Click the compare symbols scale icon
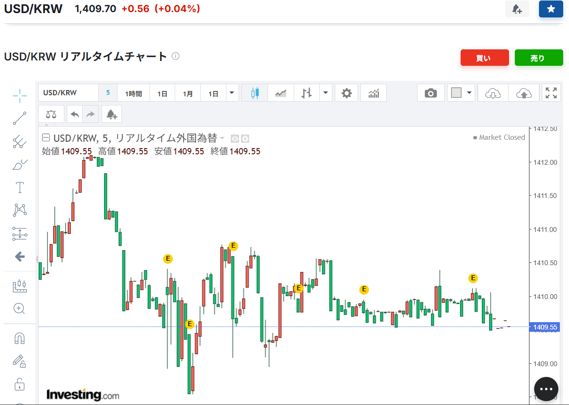Viewport: 569px width, 405px height. tap(51, 114)
